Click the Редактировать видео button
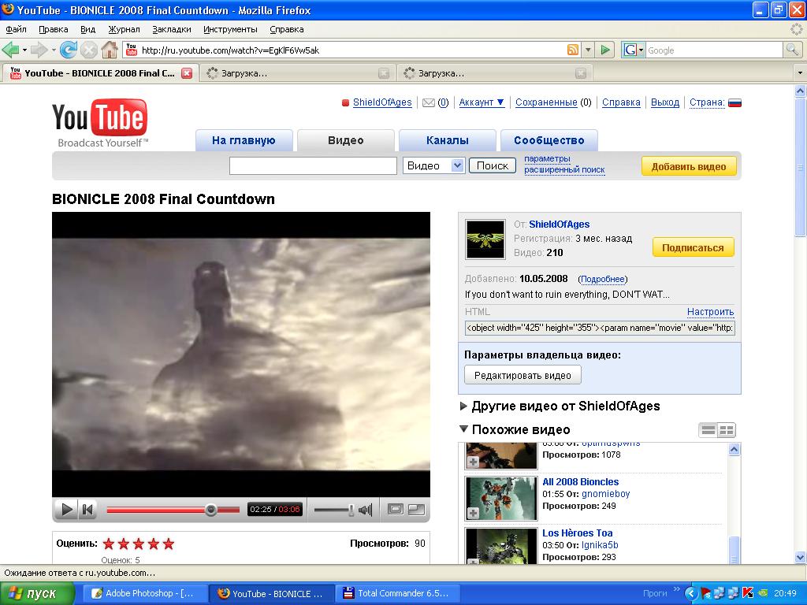The height and width of the screenshot is (605, 807). (x=523, y=375)
